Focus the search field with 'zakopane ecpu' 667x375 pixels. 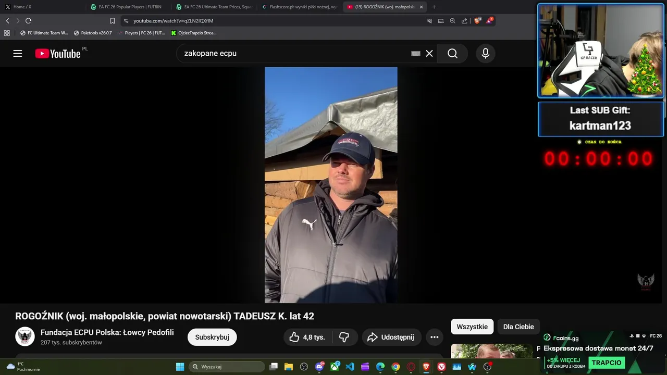point(294,53)
